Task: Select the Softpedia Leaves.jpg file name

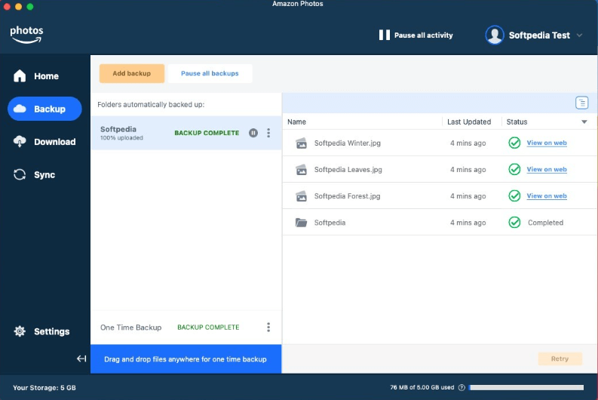Action: [348, 170]
